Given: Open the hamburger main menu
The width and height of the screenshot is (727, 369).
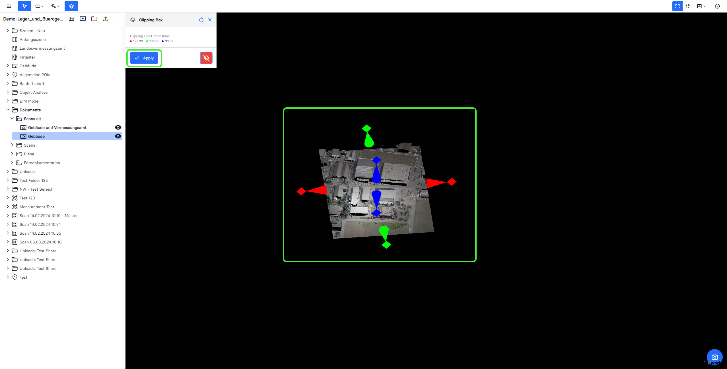Looking at the screenshot, I should (x=9, y=6).
